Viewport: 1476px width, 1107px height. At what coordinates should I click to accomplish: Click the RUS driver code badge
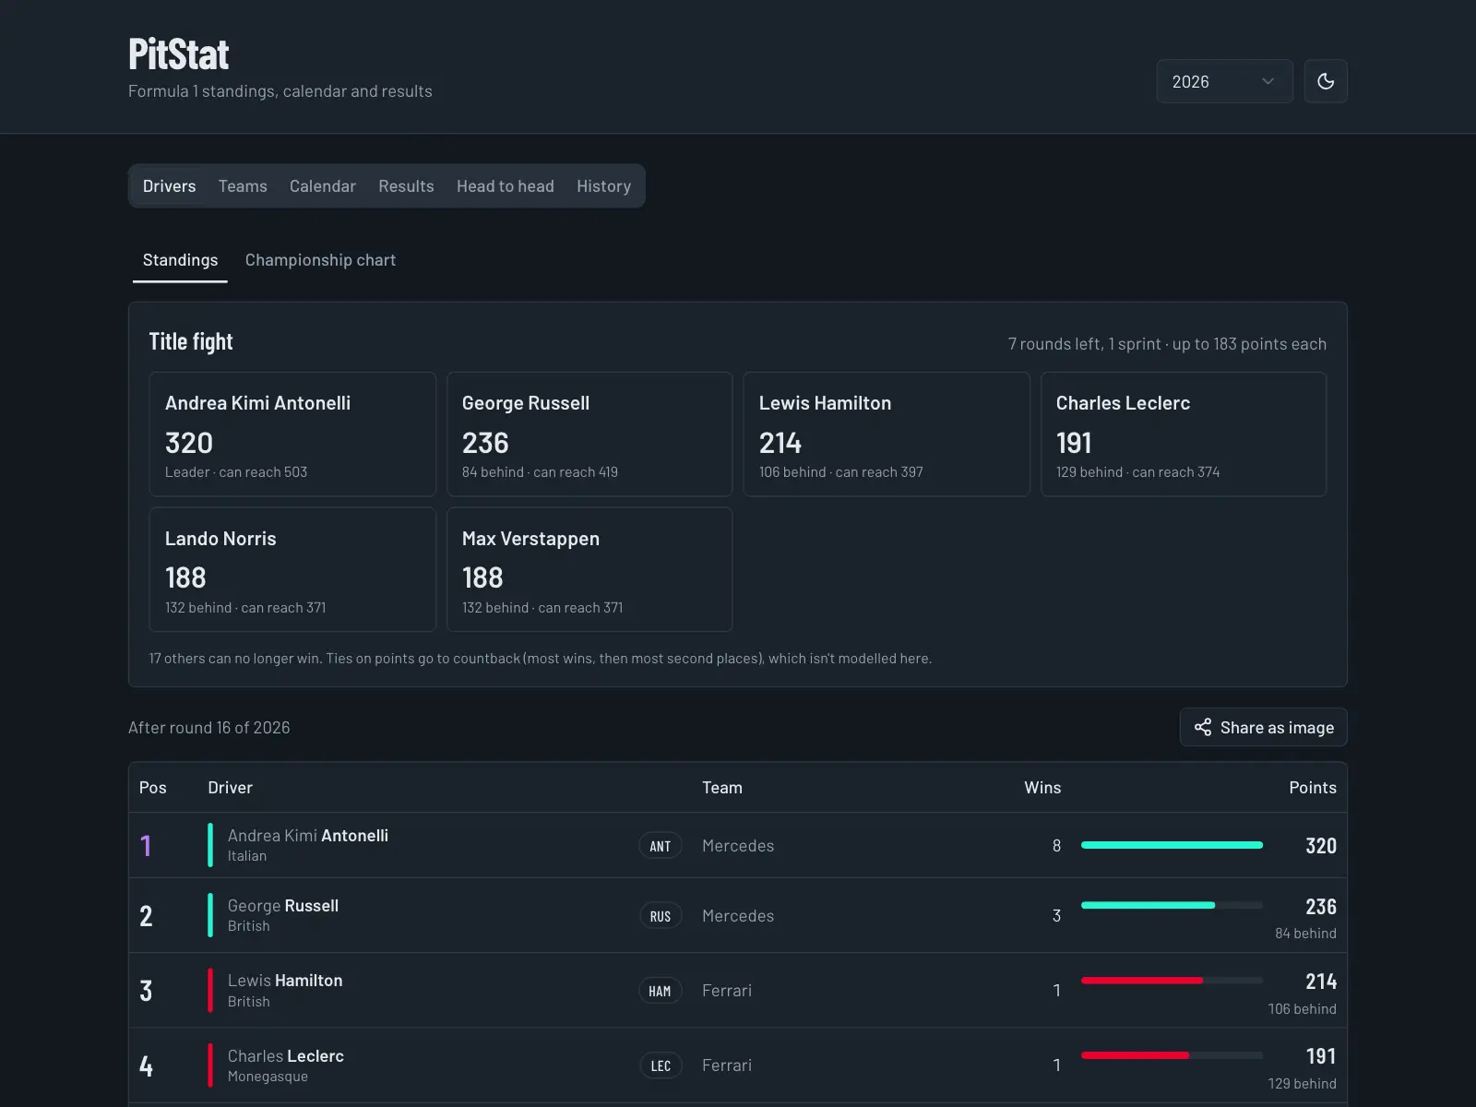click(x=661, y=916)
